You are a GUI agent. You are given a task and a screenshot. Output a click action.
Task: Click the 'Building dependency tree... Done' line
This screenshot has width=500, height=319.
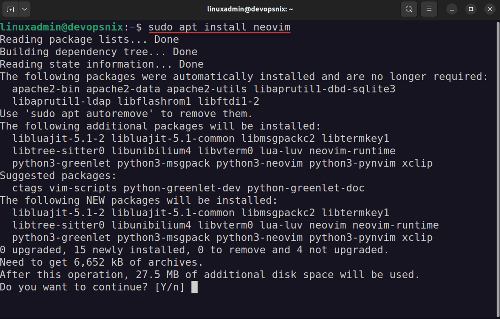[x=99, y=52]
